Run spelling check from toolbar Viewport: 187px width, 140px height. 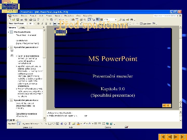pyautogui.click(x=38, y=19)
